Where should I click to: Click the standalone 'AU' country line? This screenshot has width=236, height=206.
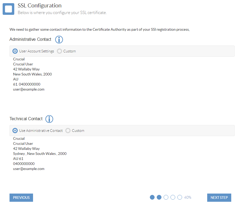[16, 79]
